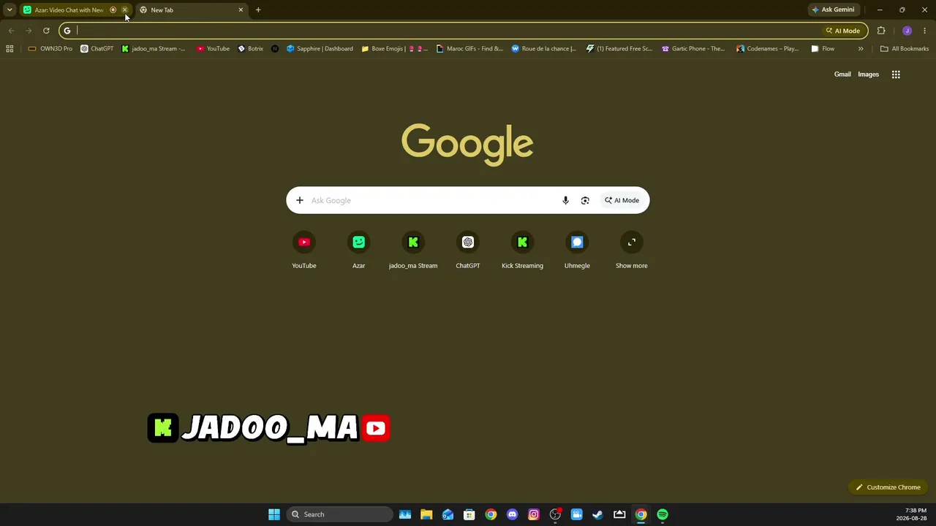The height and width of the screenshot is (526, 936).
Task: Open the Uhmegle shortcut tile
Action: [x=577, y=251]
